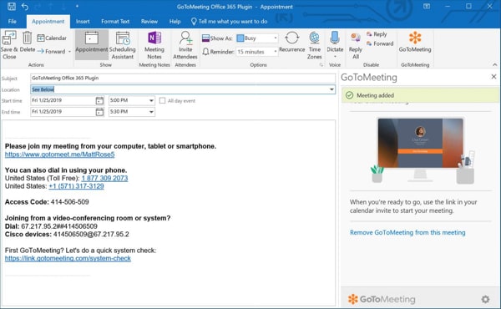Delete the appointment with trash icon

pos(28,42)
